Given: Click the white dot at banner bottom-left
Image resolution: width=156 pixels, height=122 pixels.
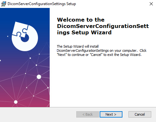Looking at the screenshot, I should pyautogui.click(x=16, y=102).
